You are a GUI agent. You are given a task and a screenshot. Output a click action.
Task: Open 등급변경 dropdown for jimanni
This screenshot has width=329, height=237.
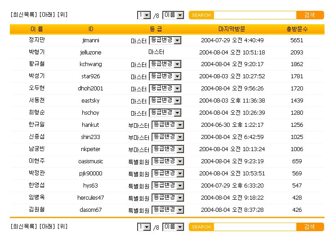coord(164,40)
